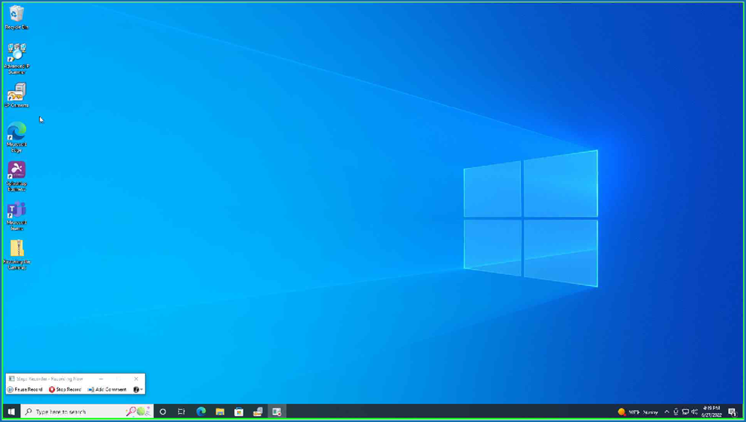Open the notification Action Center
The image size is (746, 422).
[733, 412]
